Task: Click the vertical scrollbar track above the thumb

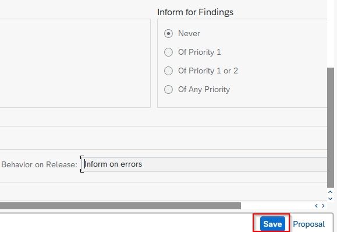Action: tap(331, 34)
